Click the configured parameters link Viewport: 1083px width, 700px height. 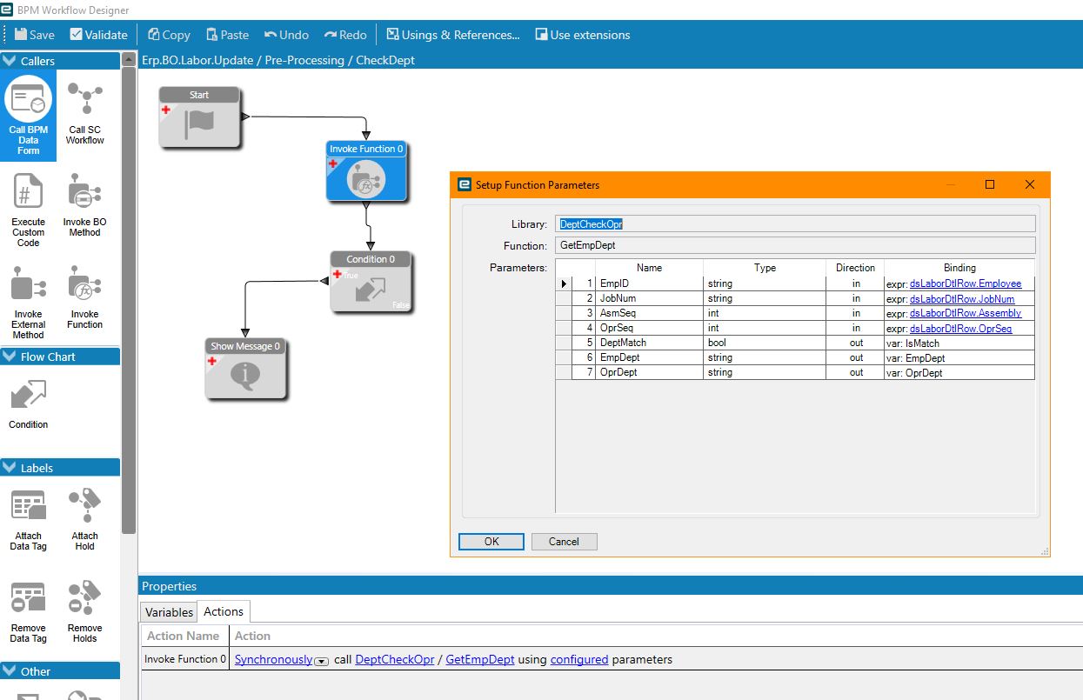[x=579, y=659]
